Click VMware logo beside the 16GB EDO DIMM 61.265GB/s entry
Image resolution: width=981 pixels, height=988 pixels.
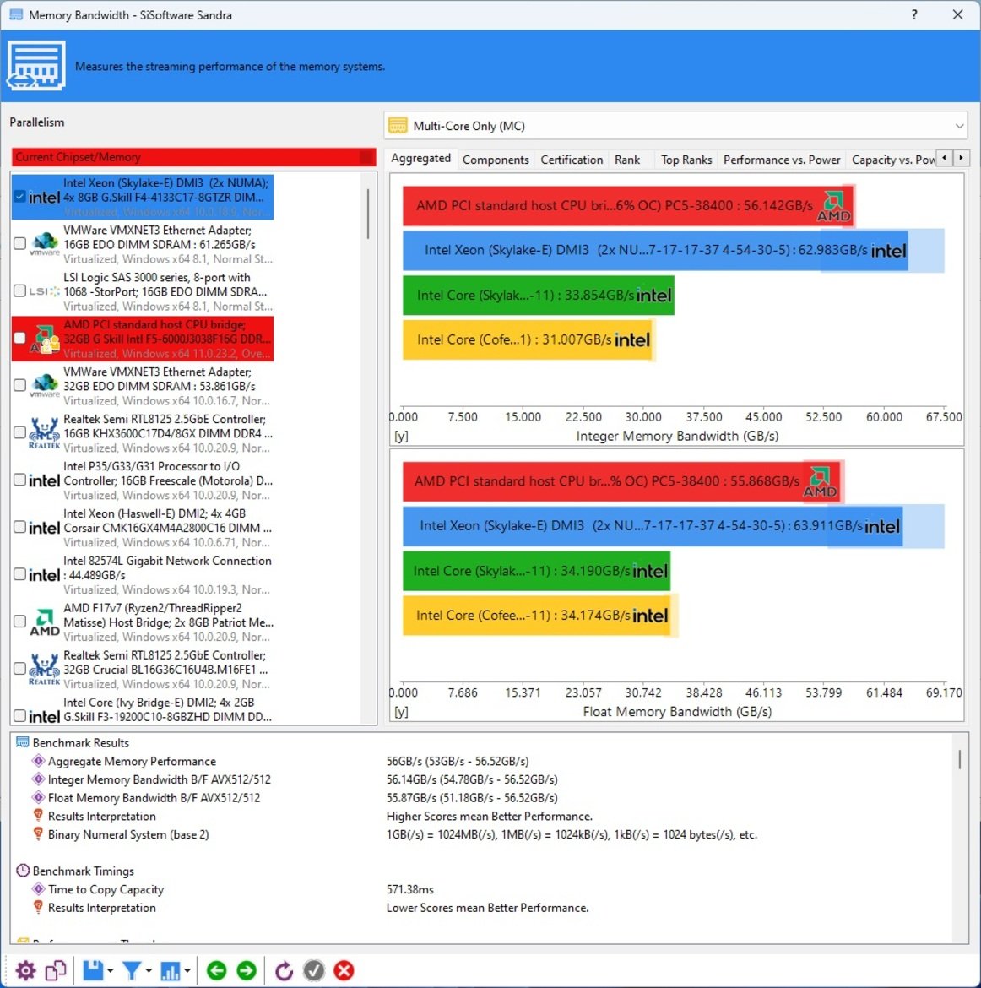[44, 244]
